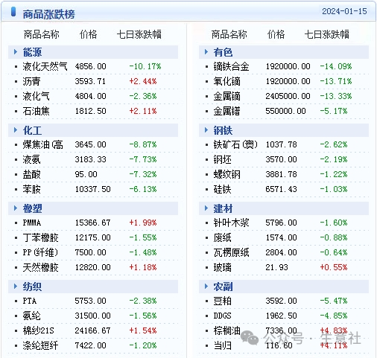The image size is (377, 358).
Task: Open the 钢铁 category heading
Action: pyautogui.click(x=223, y=130)
